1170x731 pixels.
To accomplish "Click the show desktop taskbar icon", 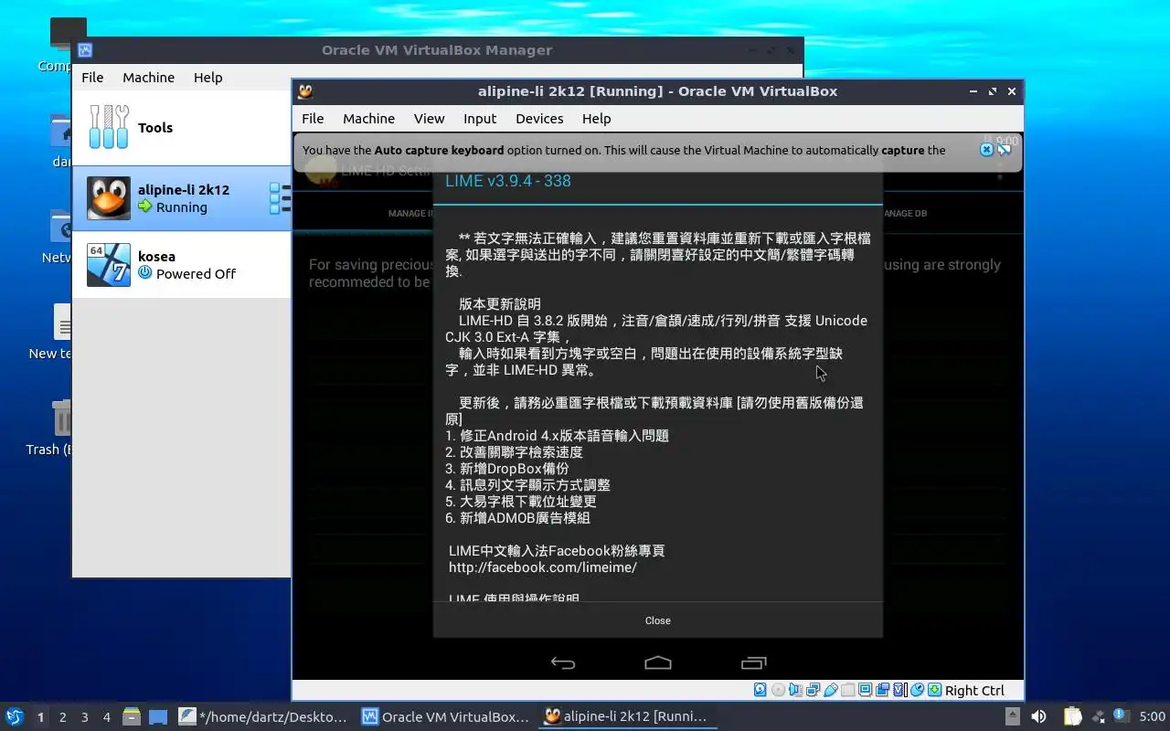I will (158, 717).
